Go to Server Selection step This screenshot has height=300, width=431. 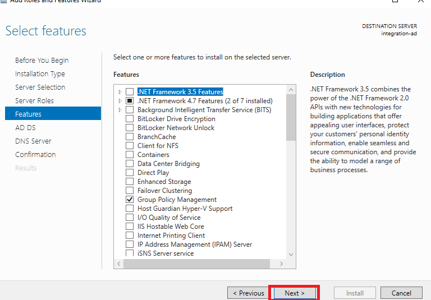(x=40, y=87)
